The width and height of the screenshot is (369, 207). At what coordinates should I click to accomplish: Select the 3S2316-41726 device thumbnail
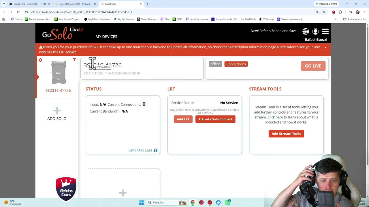(59, 73)
